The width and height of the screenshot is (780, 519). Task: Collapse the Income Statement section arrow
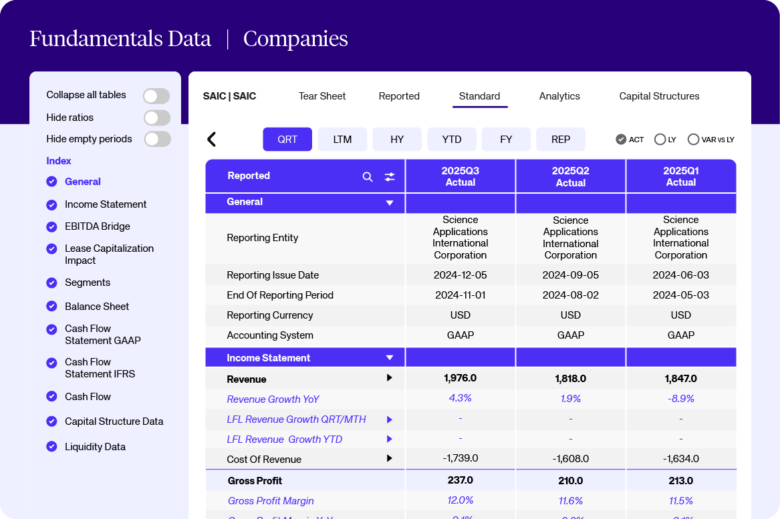tap(390, 358)
